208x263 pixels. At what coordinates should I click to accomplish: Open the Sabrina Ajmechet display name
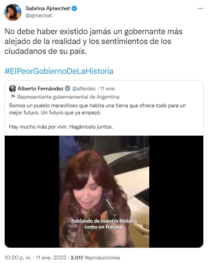(x=48, y=8)
